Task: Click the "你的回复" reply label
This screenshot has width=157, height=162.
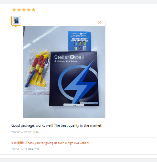Action: pyautogui.click(x=17, y=143)
